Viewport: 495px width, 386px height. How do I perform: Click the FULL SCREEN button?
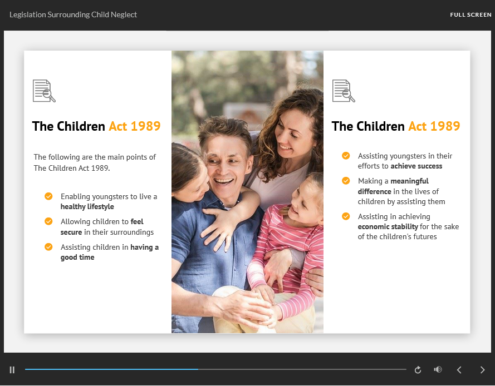pyautogui.click(x=471, y=15)
